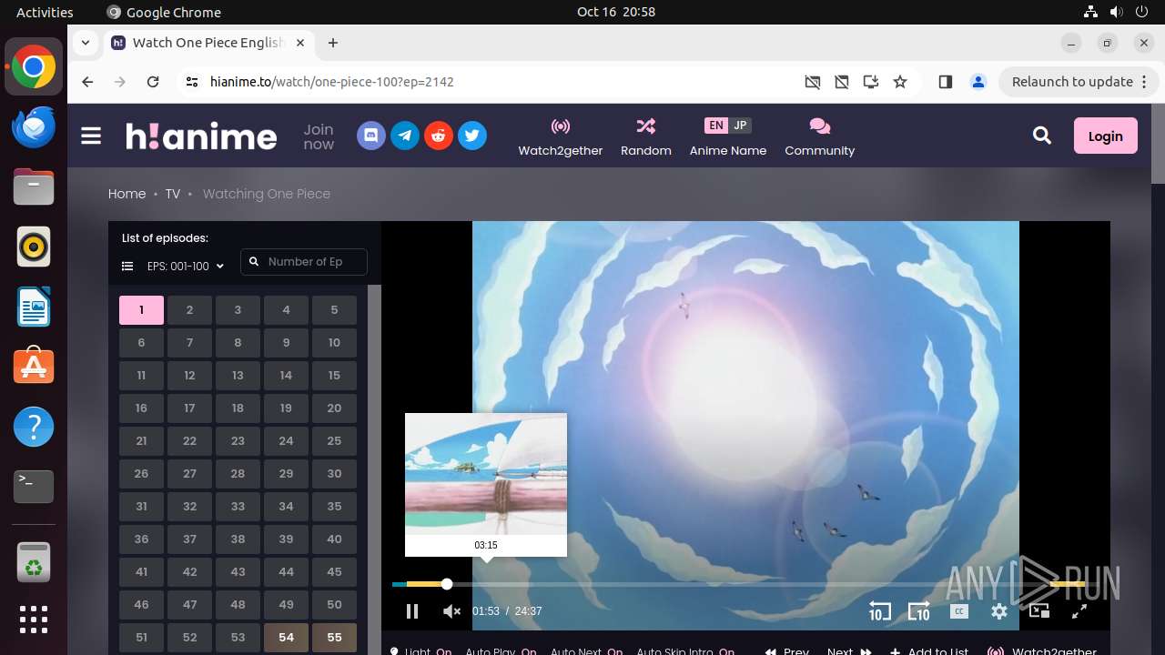Open the Twitter link icon

click(x=471, y=136)
